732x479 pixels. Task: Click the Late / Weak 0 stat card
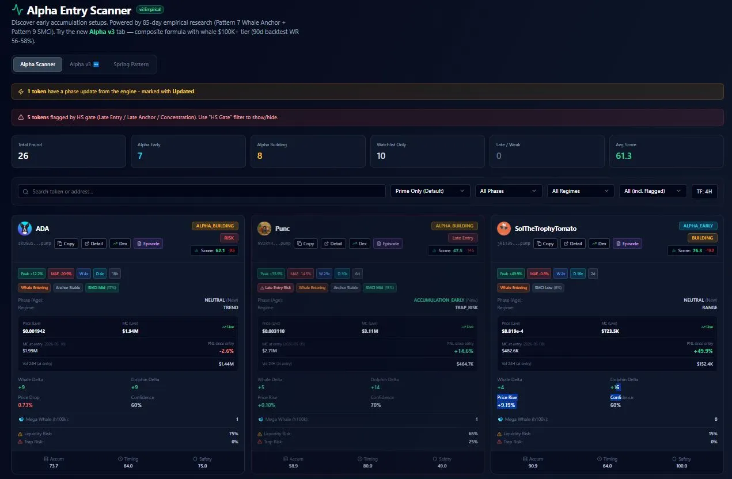(x=547, y=151)
